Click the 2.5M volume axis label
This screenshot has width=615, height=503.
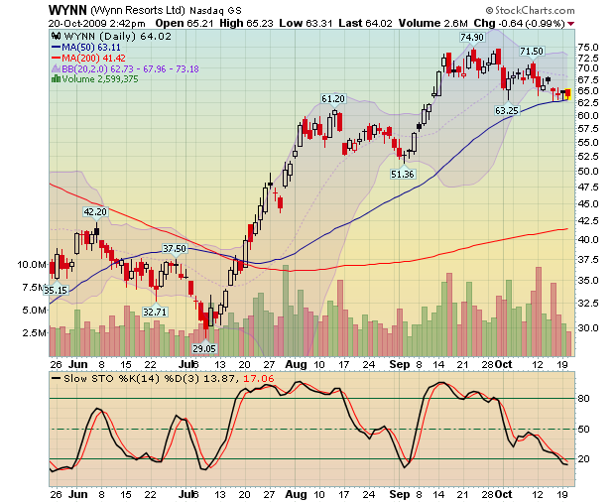coord(35,332)
